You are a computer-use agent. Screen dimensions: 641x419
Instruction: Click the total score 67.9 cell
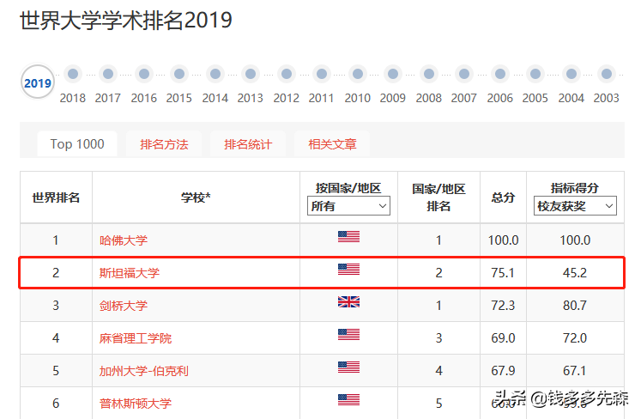(x=503, y=371)
